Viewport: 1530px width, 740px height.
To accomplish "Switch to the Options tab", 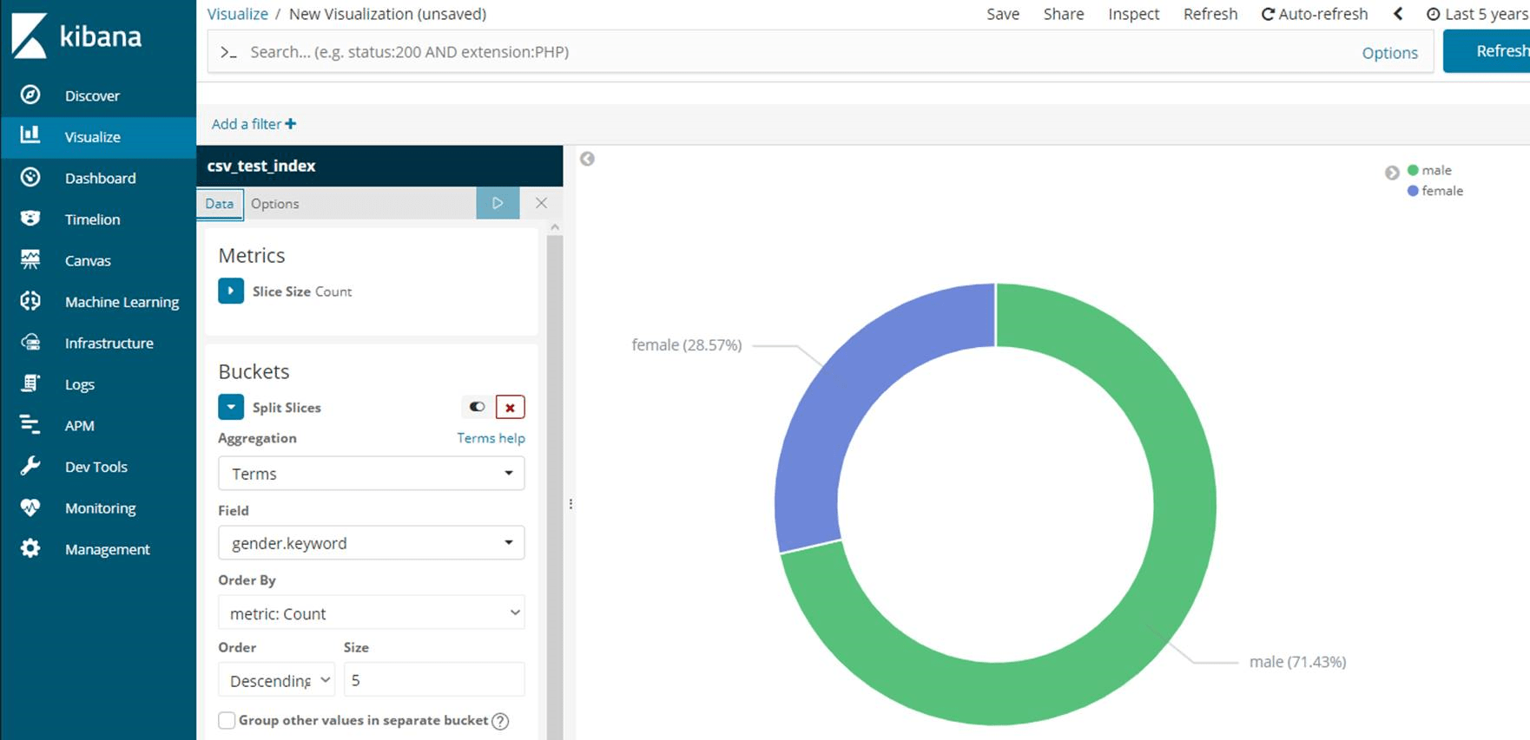I will [x=275, y=204].
